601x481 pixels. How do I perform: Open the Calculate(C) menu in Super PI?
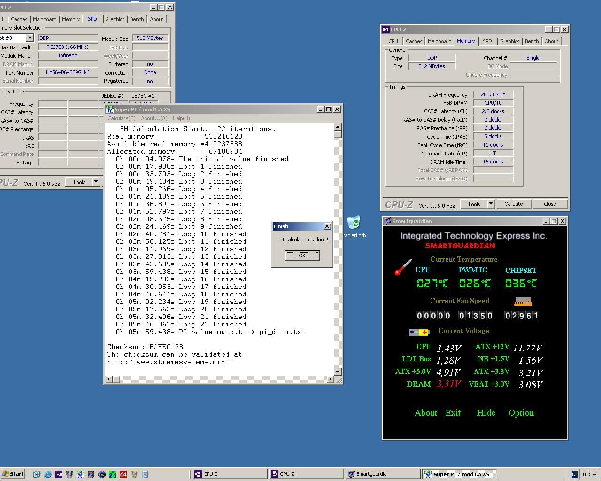coord(121,118)
